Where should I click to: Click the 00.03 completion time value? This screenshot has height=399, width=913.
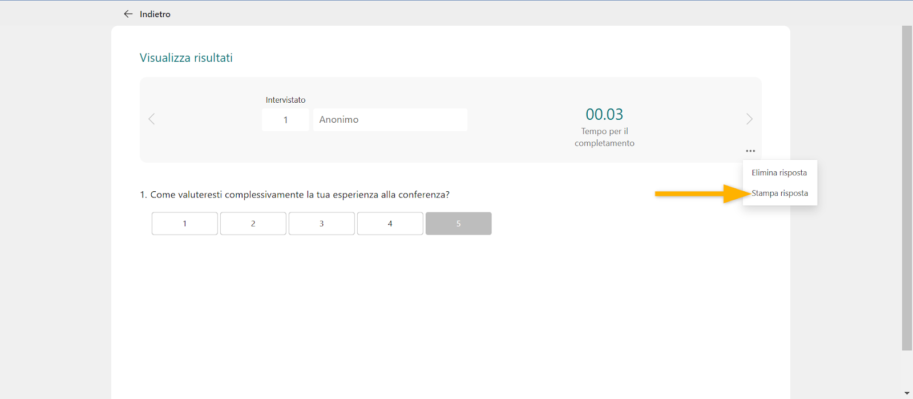point(604,115)
